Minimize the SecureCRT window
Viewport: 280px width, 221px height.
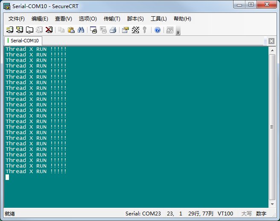239,5
